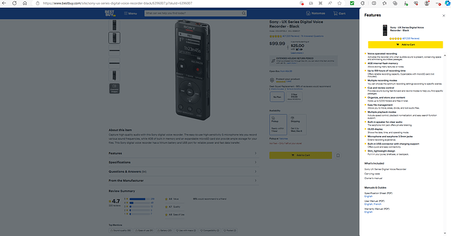This screenshot has width=451, height=236.
Task: Open favorites list icon in toolbar
Action: pyautogui.click(x=384, y=3)
